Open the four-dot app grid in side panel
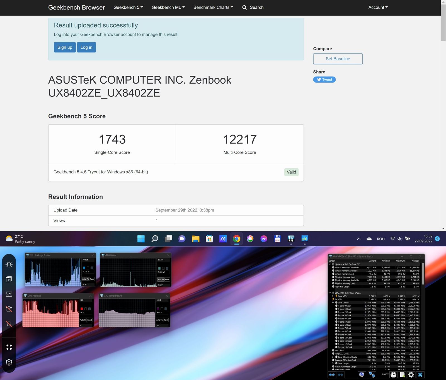The image size is (446, 380). point(9,347)
